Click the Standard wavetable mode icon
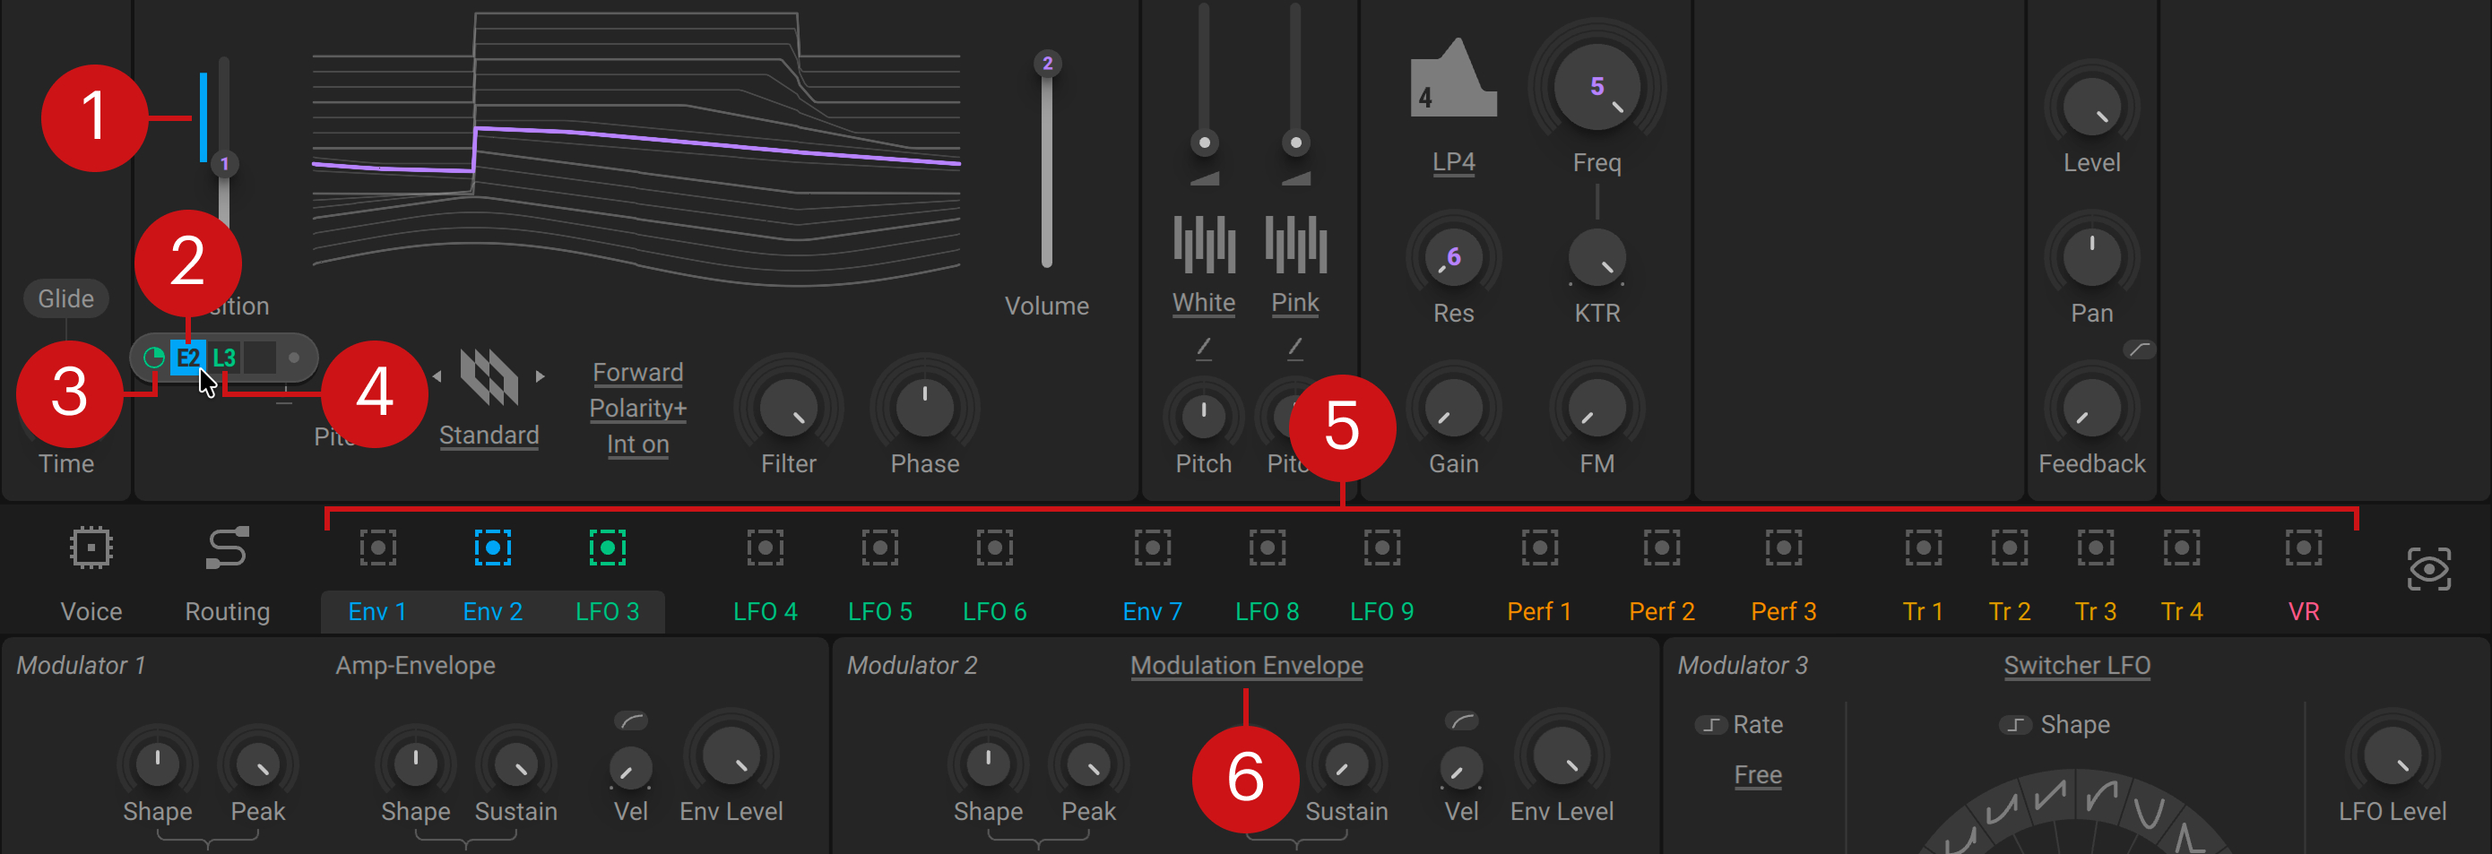 pyautogui.click(x=489, y=377)
